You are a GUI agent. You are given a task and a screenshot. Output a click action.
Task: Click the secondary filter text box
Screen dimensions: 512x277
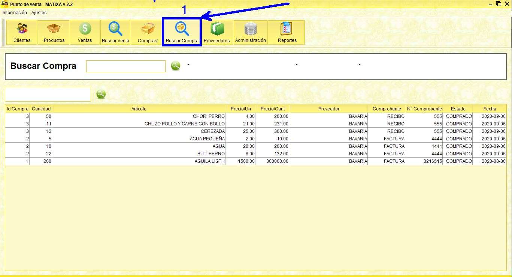pos(48,94)
